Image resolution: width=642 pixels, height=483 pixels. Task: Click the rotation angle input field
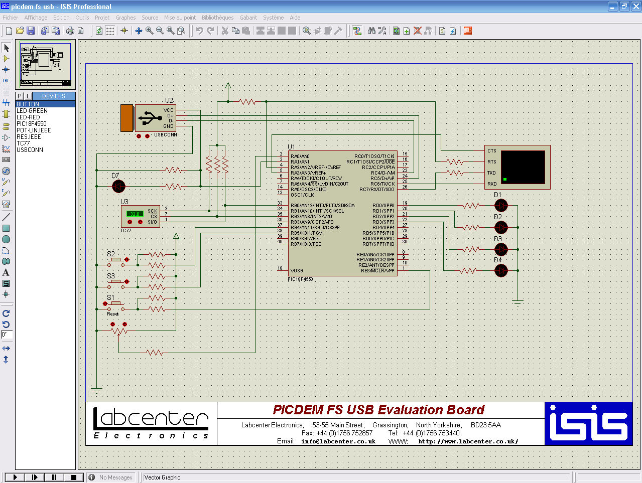pos(7,335)
